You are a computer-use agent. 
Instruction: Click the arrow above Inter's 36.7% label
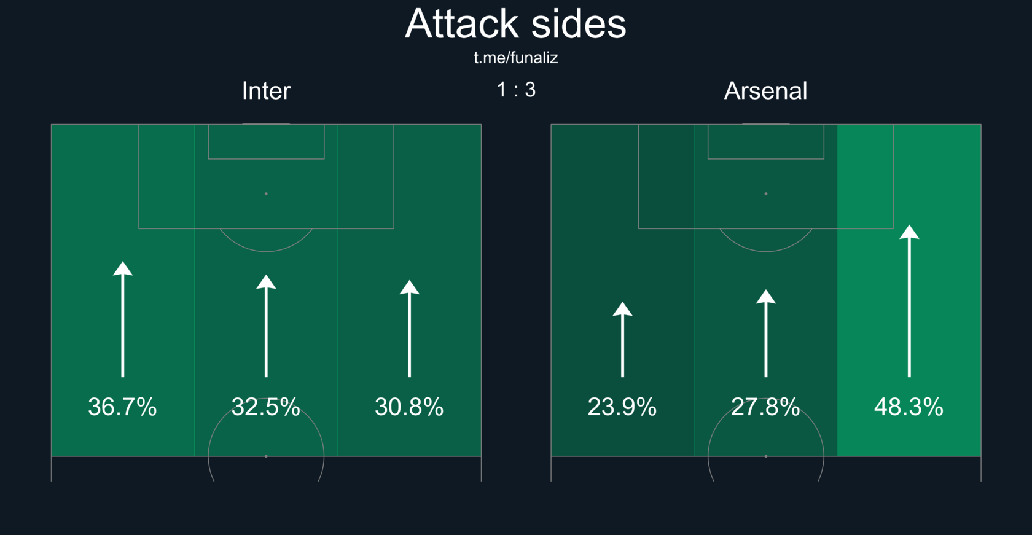coord(123,319)
